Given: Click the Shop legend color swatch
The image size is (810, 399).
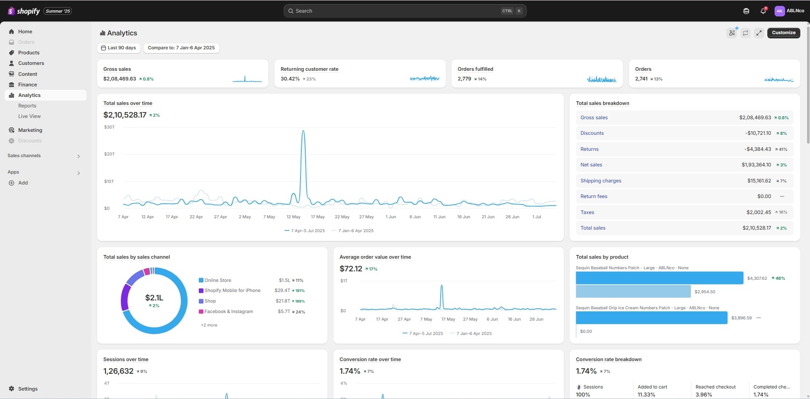Looking at the screenshot, I should 201,301.
